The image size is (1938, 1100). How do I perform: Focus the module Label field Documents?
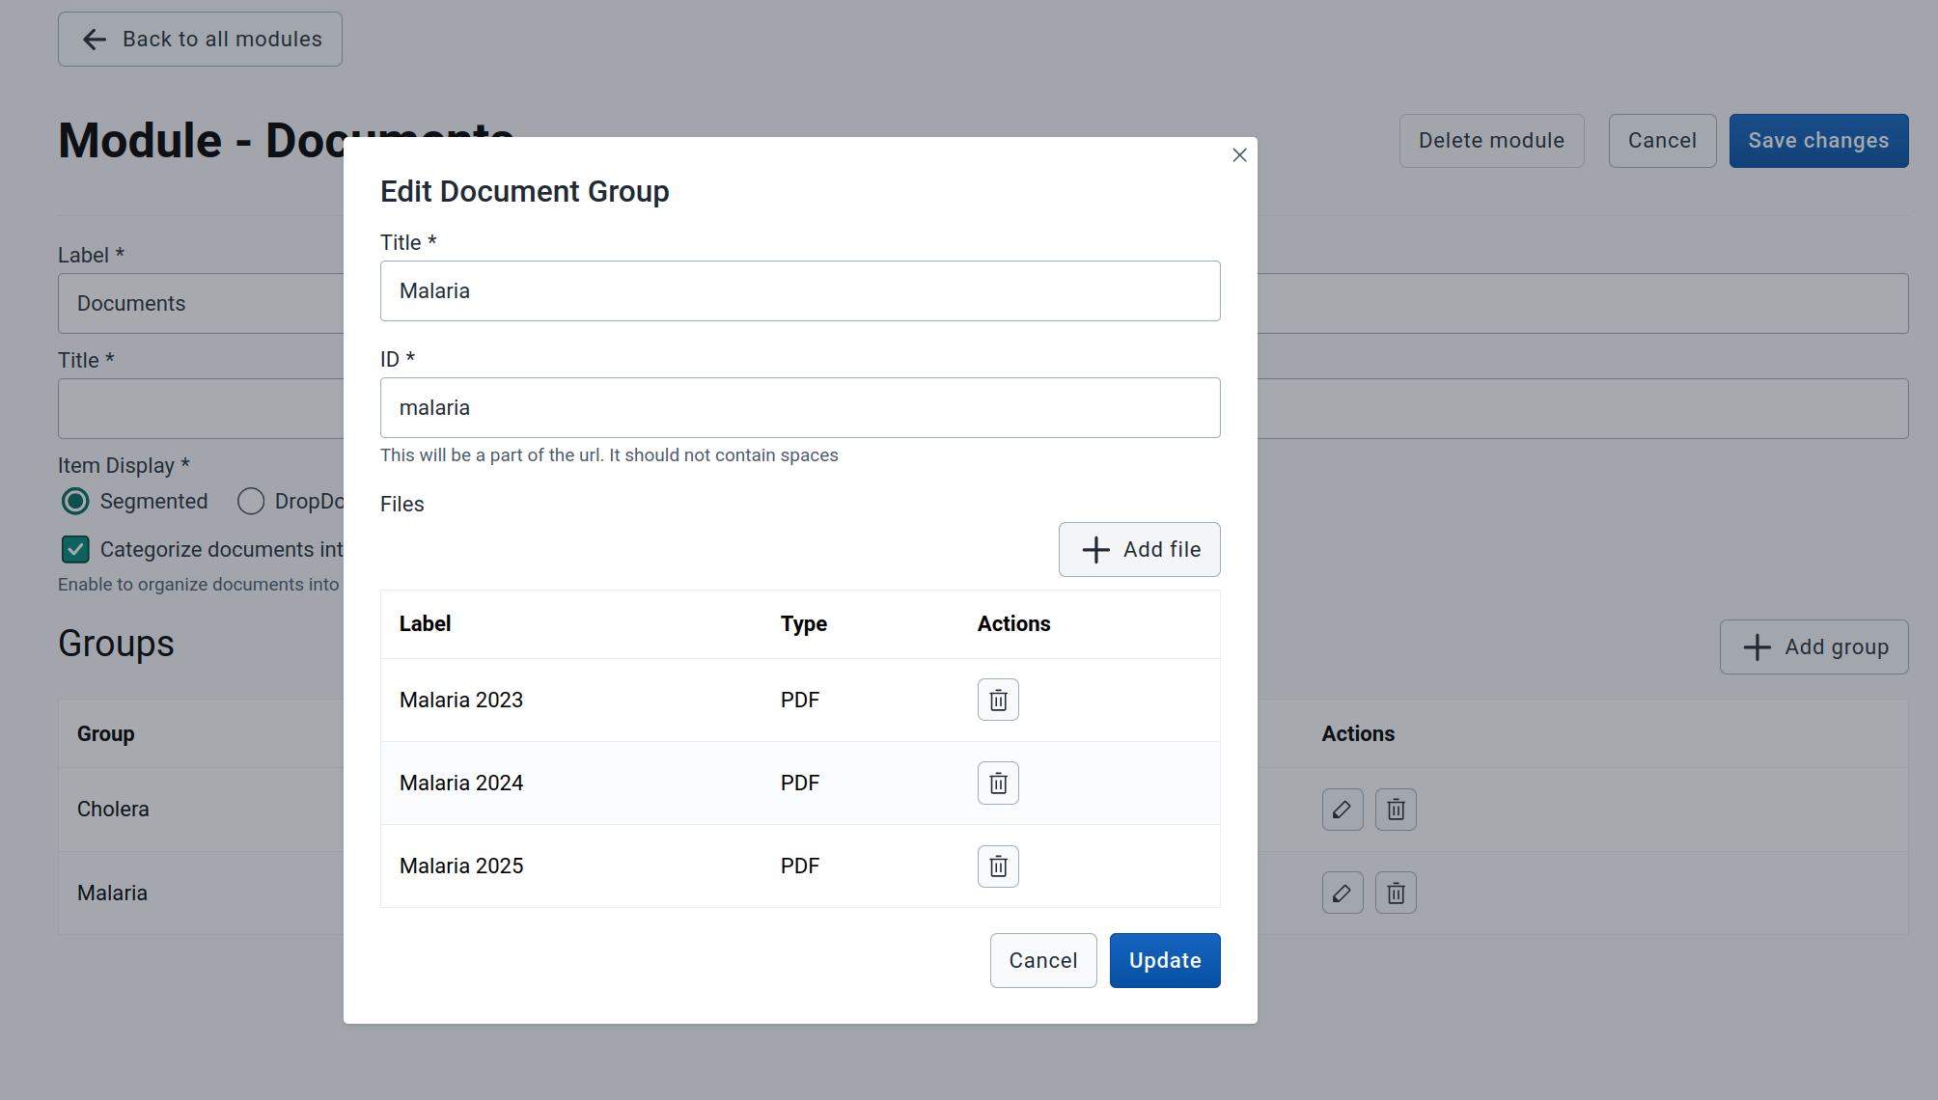coord(201,303)
